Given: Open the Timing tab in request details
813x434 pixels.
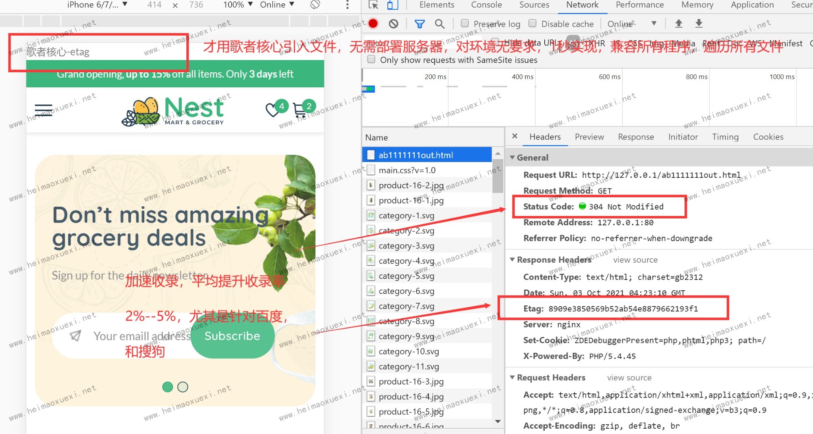Looking at the screenshot, I should click(725, 137).
